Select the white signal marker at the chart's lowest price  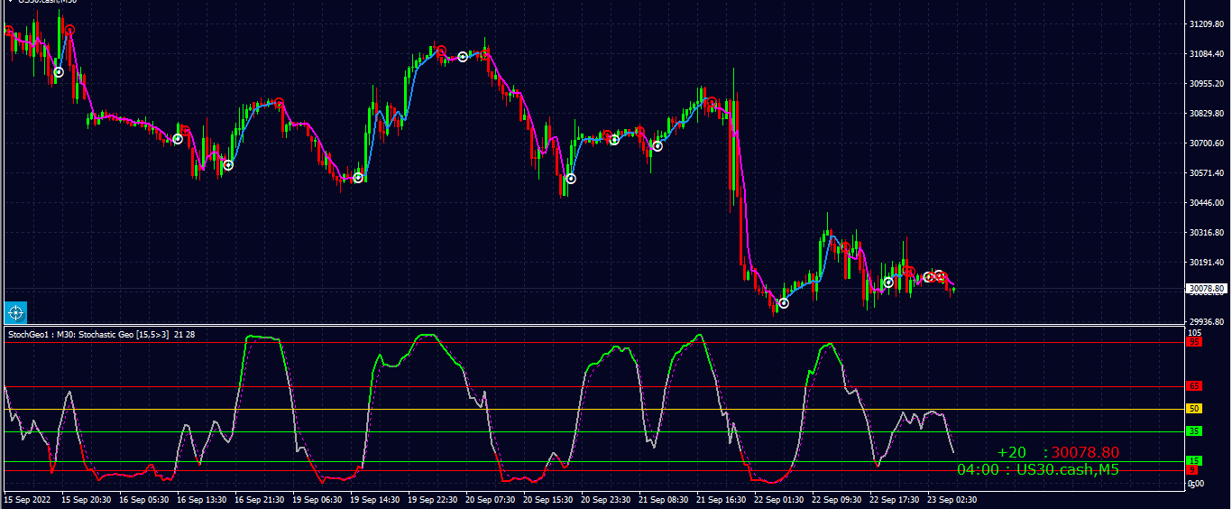(x=784, y=303)
